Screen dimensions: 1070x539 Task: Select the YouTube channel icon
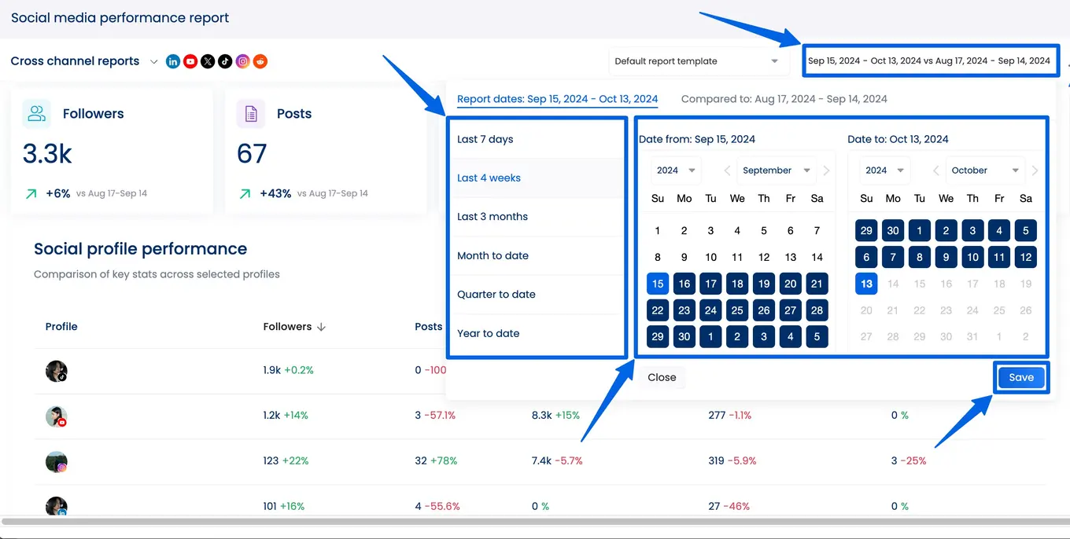coord(190,61)
